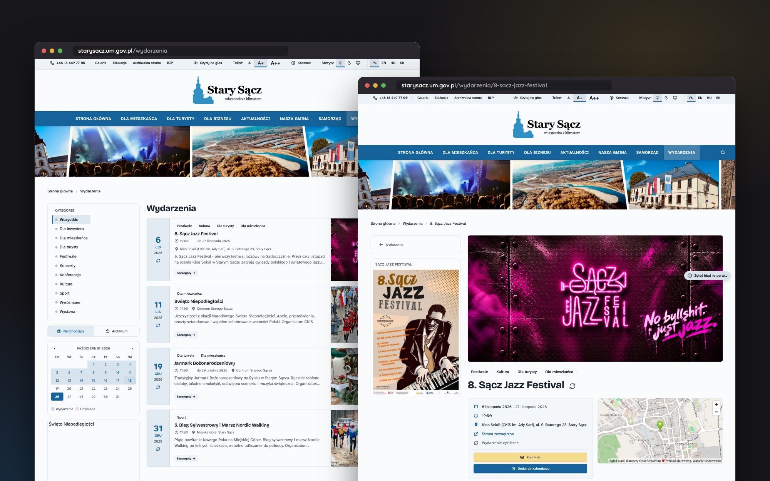The image size is (770, 481).
Task: Set text size A++ in front window
Action: coord(594,98)
